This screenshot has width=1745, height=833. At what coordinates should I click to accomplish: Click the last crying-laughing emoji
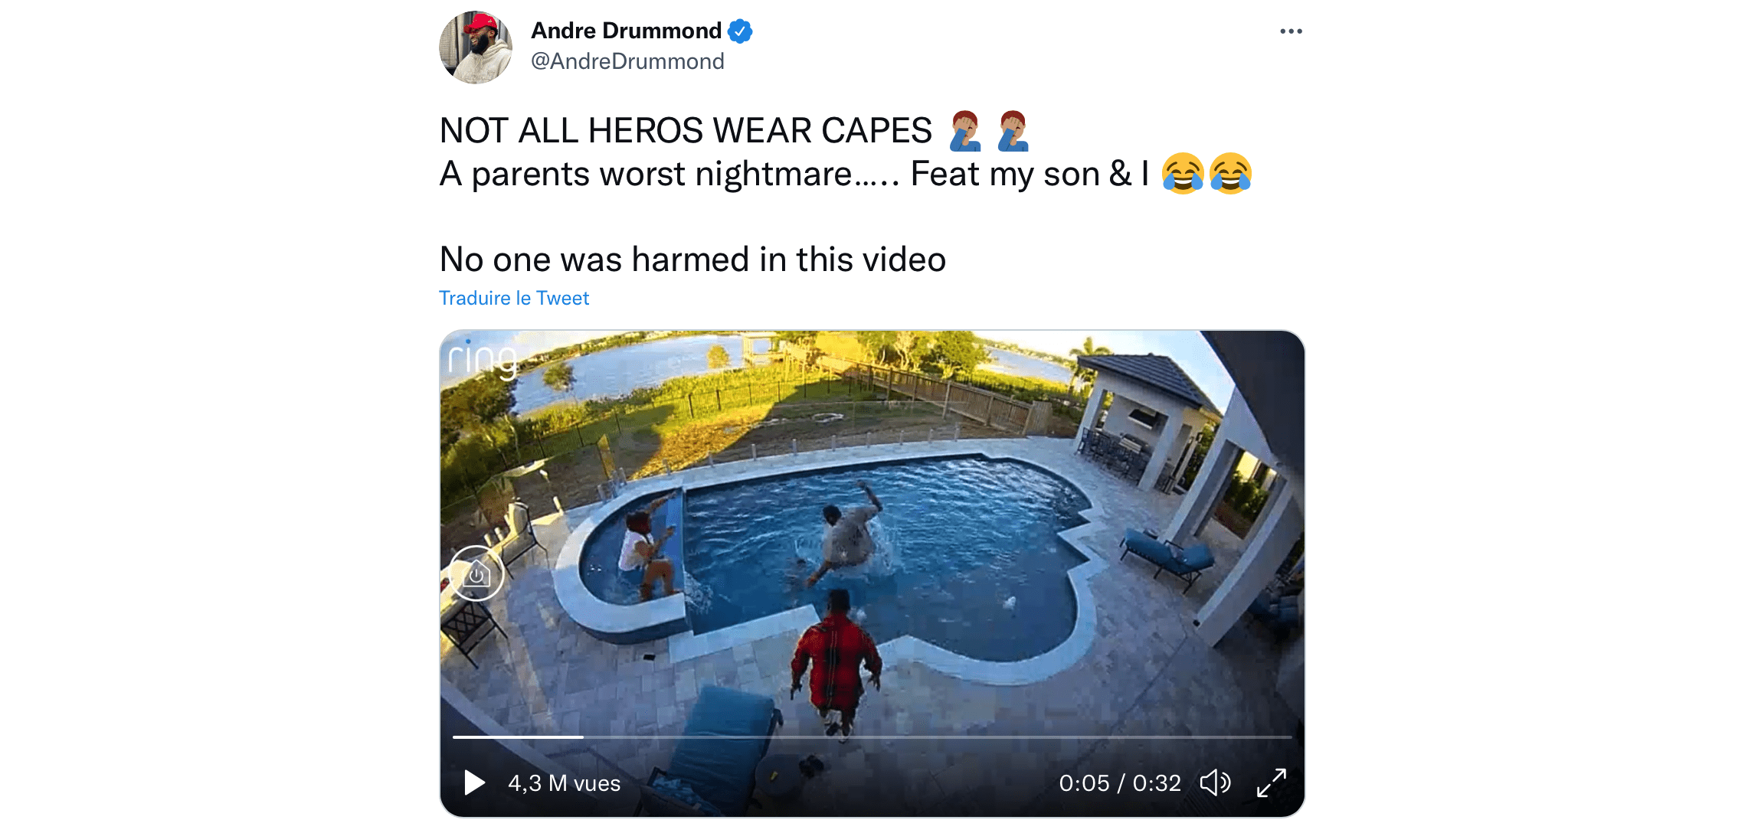coord(1231,174)
